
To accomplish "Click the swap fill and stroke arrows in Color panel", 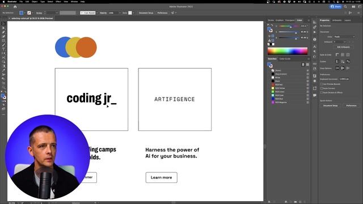I will [272, 25].
